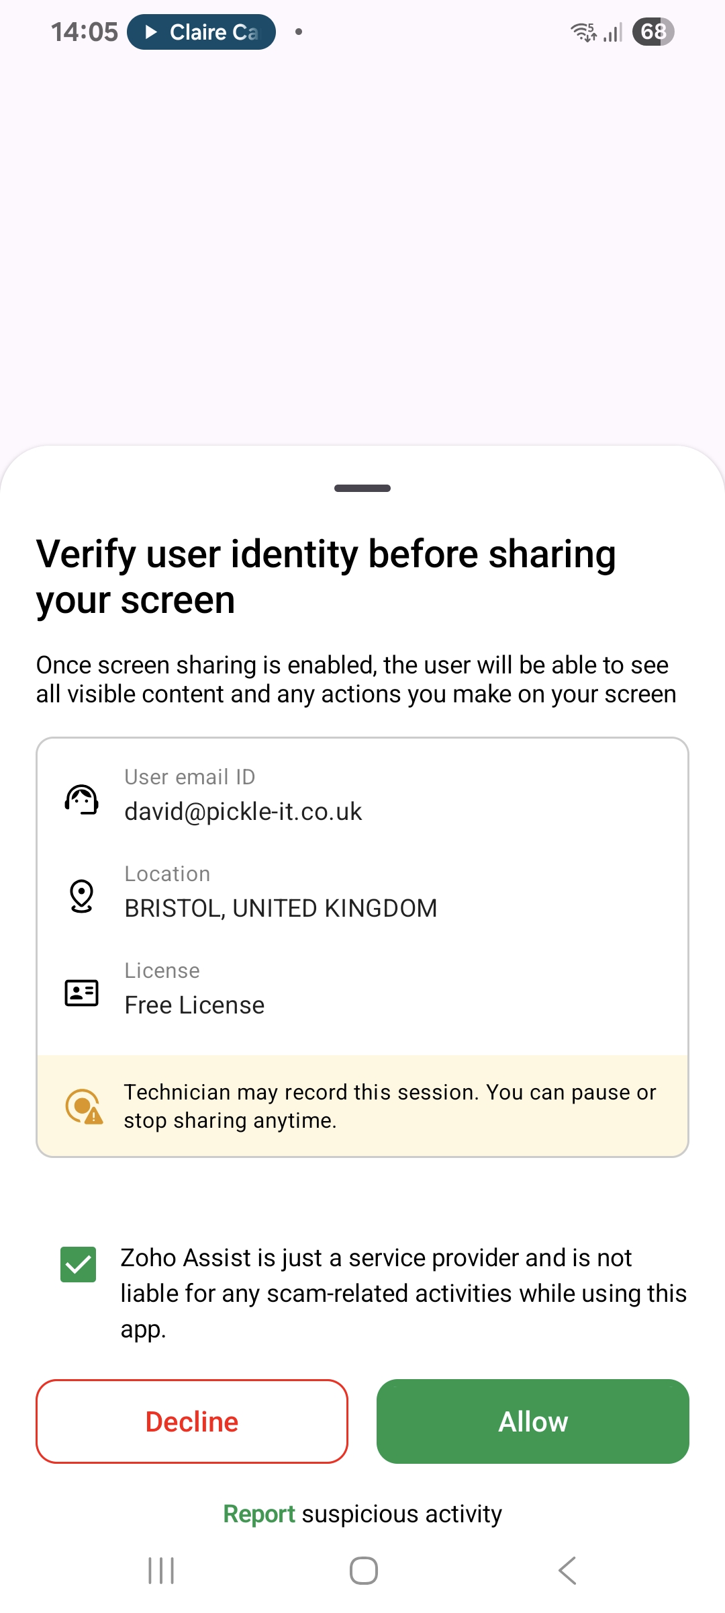Screen dimensions: 725x1613
Task: Tap the technician headset icon
Action: (x=81, y=800)
